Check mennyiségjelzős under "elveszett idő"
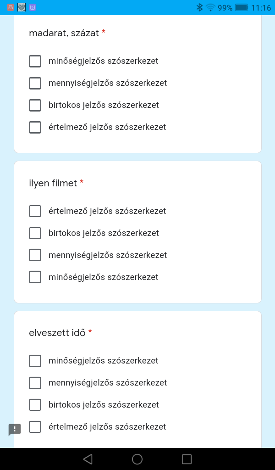The height and width of the screenshot is (470, 275). tap(35, 383)
